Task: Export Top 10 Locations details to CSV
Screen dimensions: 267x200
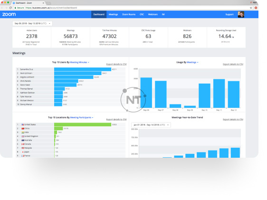Action: [x=116, y=120]
